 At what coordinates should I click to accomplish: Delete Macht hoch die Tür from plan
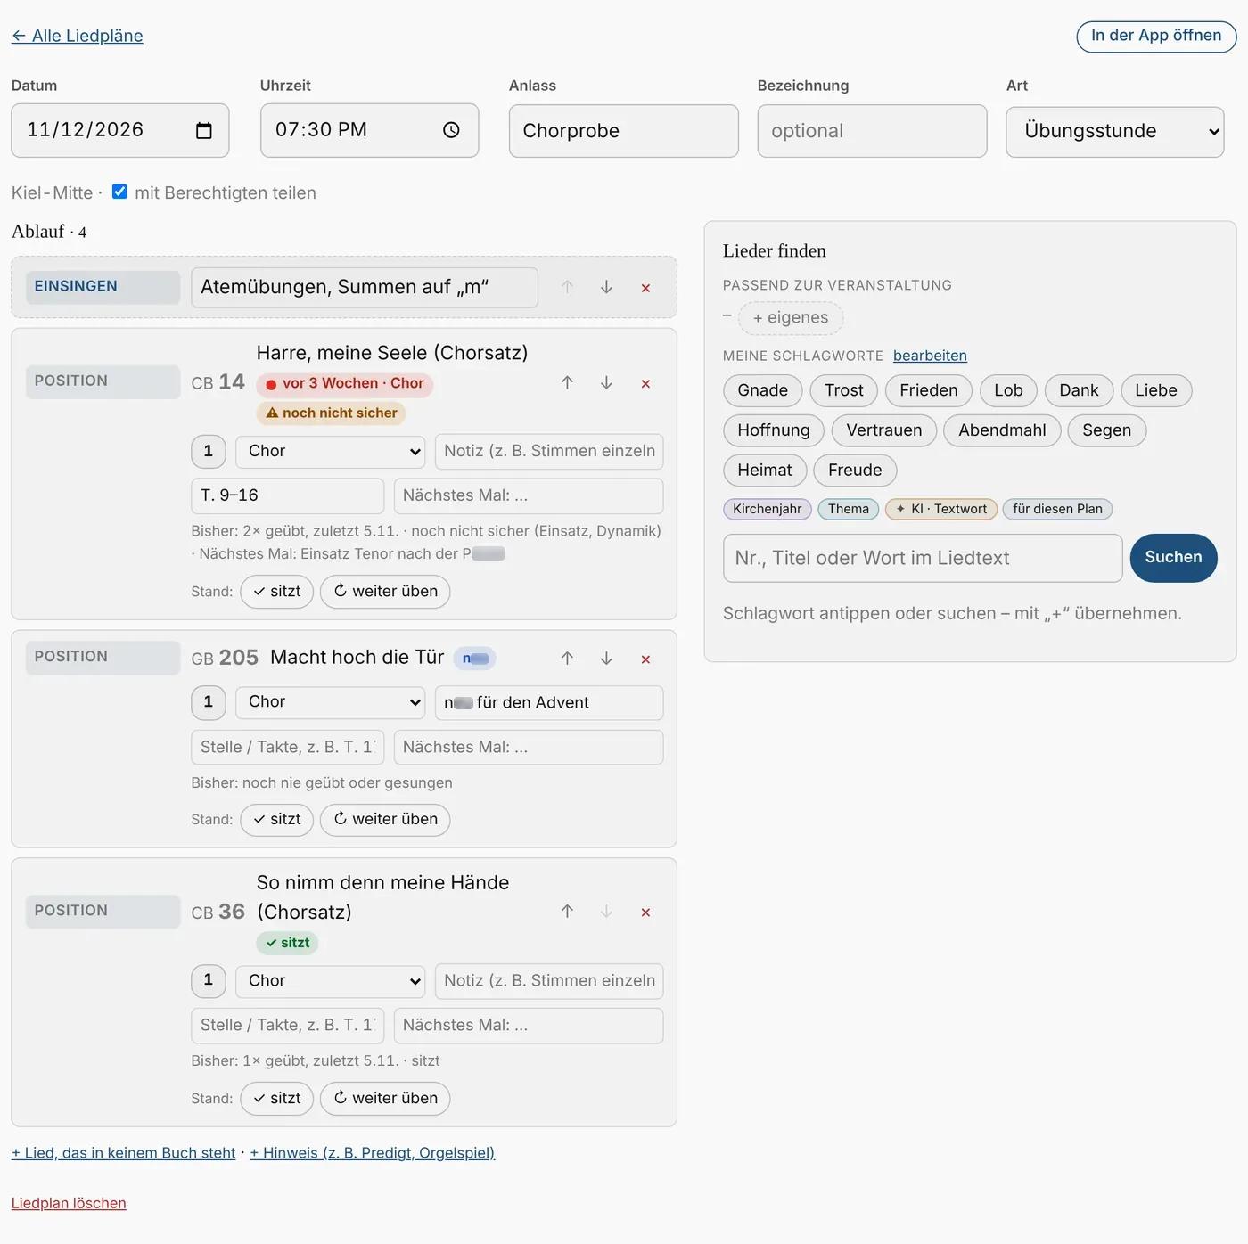pyautogui.click(x=645, y=659)
